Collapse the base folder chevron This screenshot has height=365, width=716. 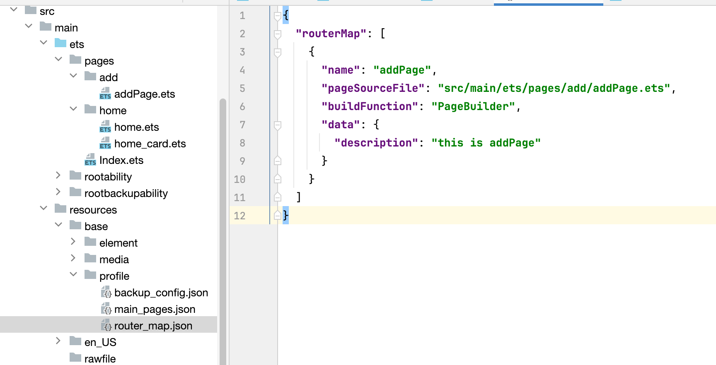pyautogui.click(x=58, y=225)
